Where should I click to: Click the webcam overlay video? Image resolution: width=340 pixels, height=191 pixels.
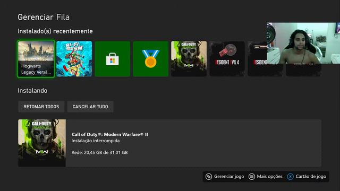tap(303, 43)
